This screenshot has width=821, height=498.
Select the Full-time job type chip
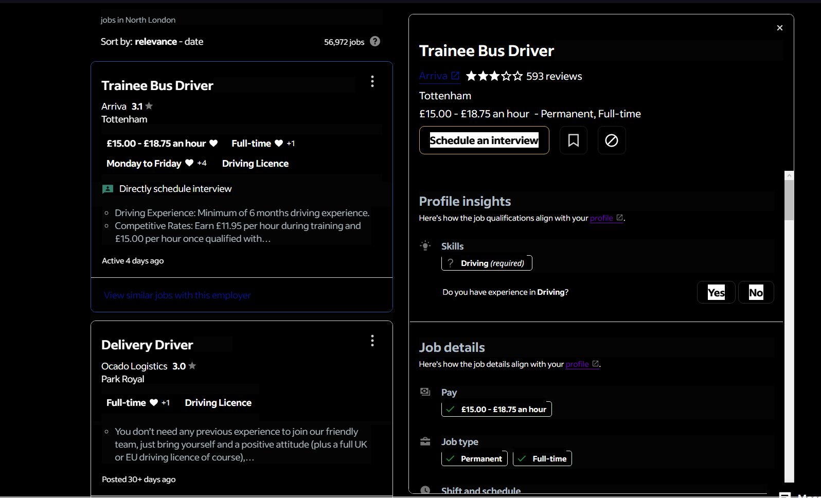pyautogui.click(x=542, y=458)
